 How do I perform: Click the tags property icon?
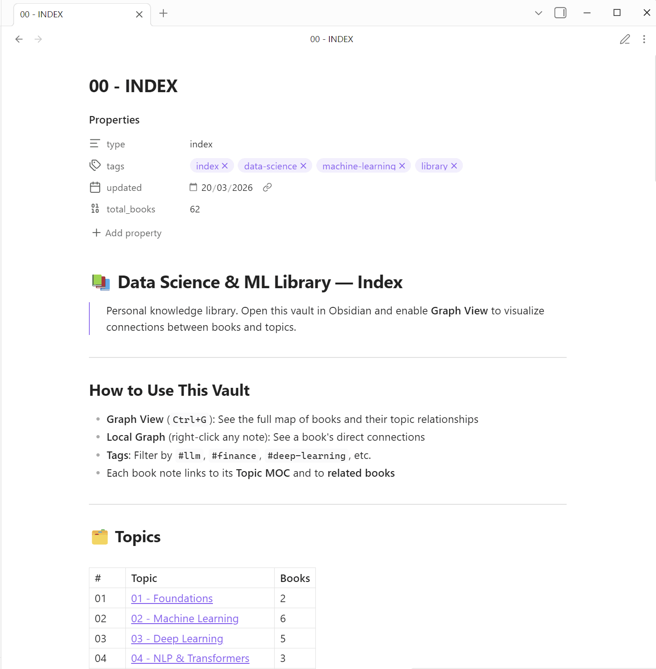pos(95,165)
